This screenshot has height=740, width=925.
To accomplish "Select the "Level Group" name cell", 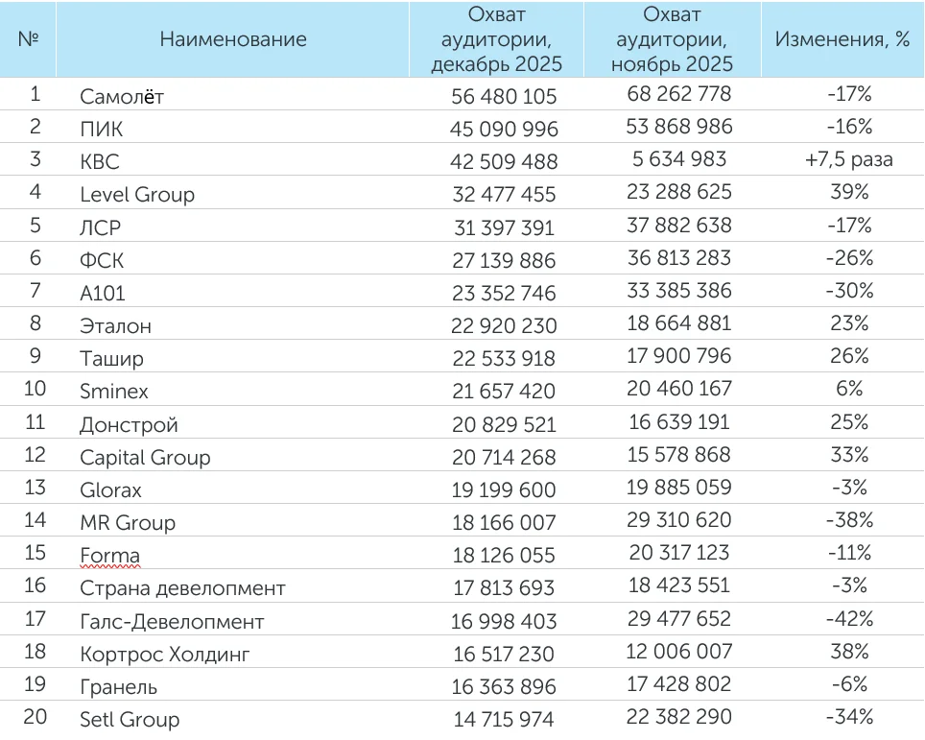I will pyautogui.click(x=137, y=194).
